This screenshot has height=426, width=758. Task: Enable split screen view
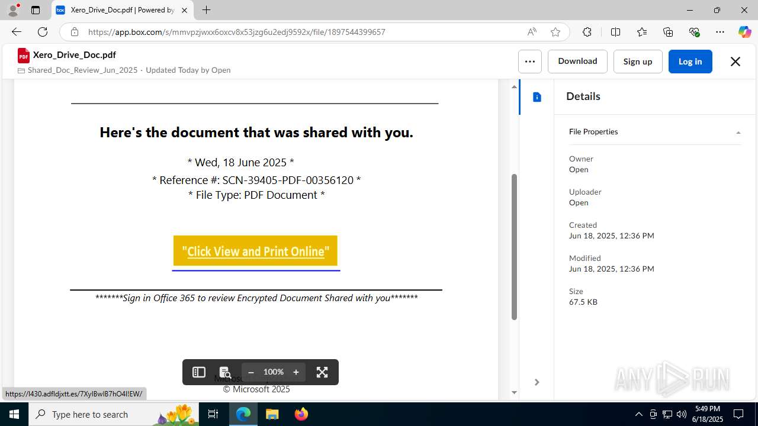(x=615, y=32)
